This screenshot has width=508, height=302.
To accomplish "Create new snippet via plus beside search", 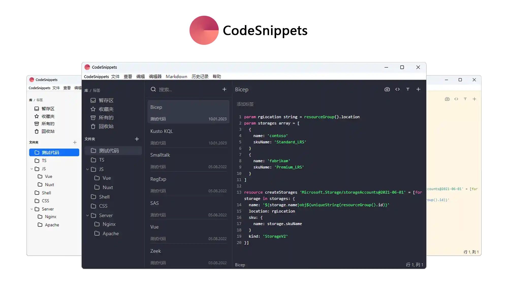I will tap(224, 89).
